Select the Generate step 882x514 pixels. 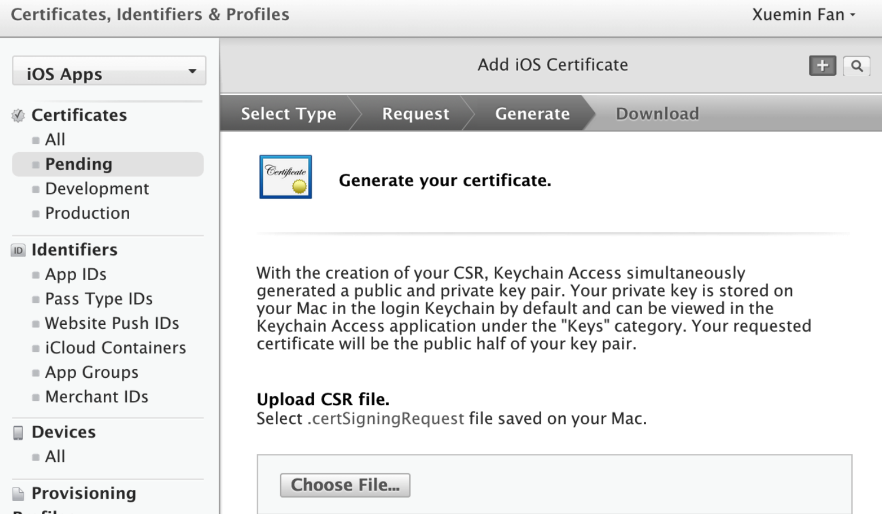point(532,114)
